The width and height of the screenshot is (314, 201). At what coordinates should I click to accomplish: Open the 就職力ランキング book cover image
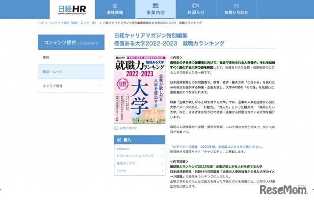pos(140,89)
